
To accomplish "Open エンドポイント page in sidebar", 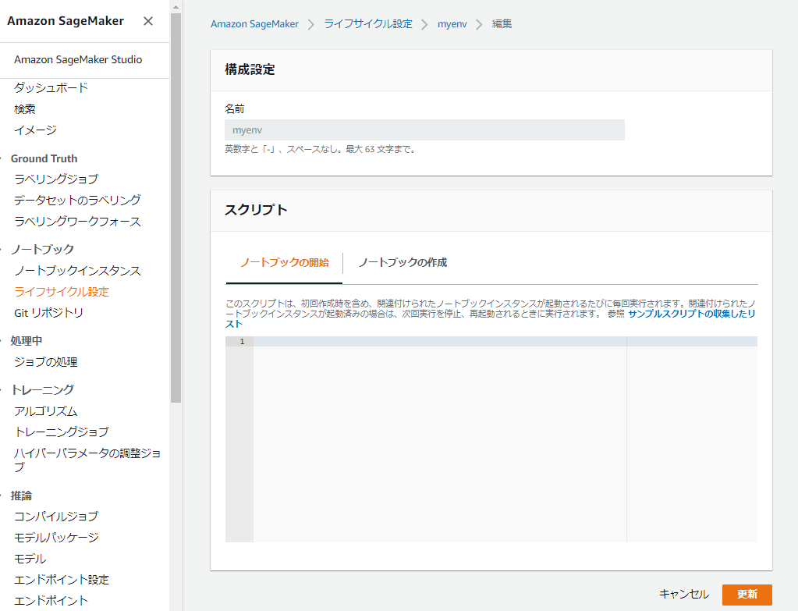I will tap(51, 600).
